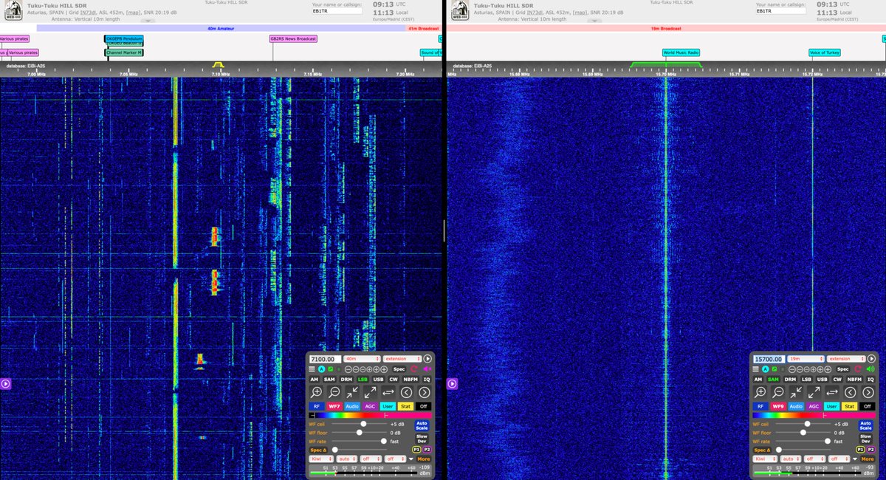Click Auto Scale button in left panel
This screenshot has width=886, height=480.
coord(422,425)
